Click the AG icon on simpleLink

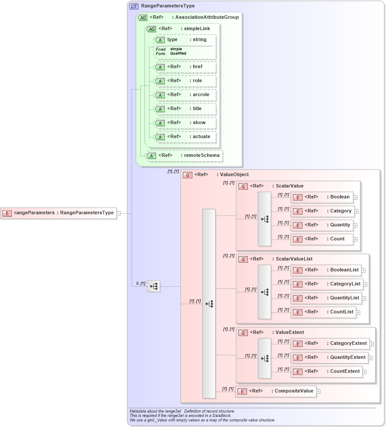[x=152, y=28]
